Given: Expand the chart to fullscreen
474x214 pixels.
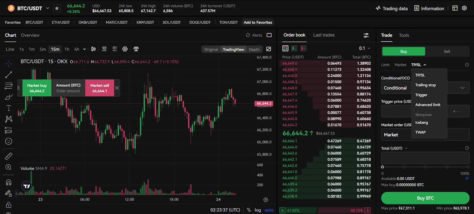Looking at the screenshot, I should [269, 49].
